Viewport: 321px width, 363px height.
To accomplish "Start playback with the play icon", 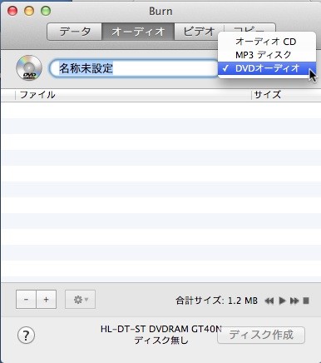I will pyautogui.click(x=282, y=301).
